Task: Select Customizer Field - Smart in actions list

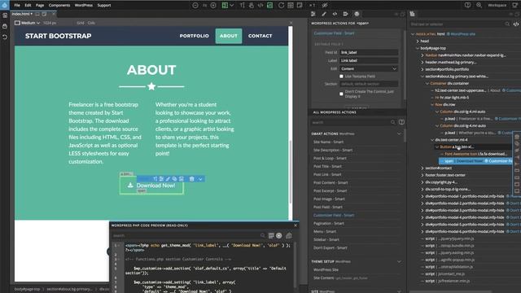Action: 334,215
